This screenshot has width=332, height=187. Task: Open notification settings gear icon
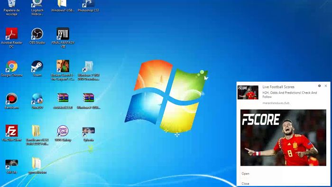coord(319,86)
